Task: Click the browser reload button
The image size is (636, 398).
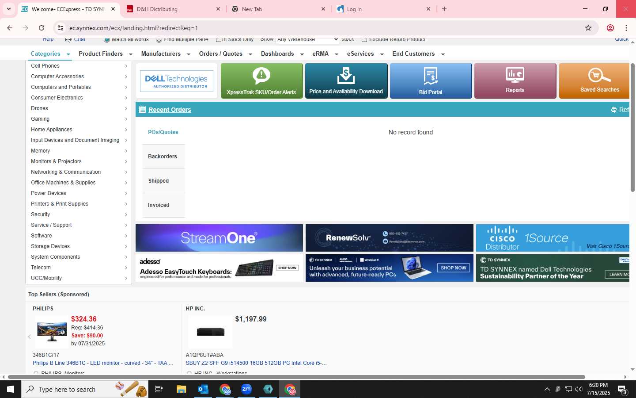Action: pos(42,28)
